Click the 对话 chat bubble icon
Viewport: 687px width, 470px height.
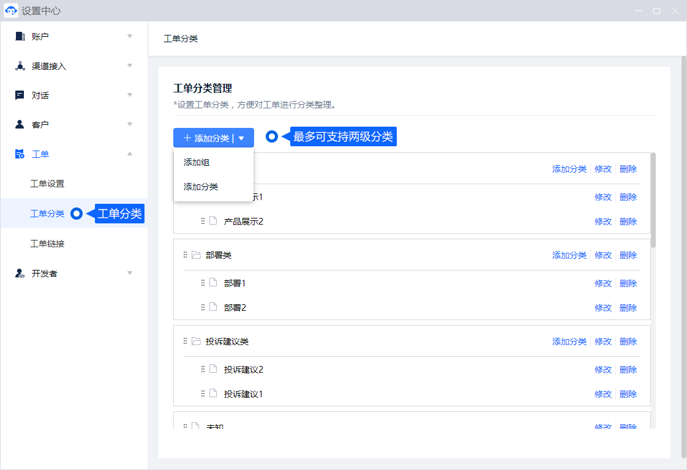pos(20,95)
